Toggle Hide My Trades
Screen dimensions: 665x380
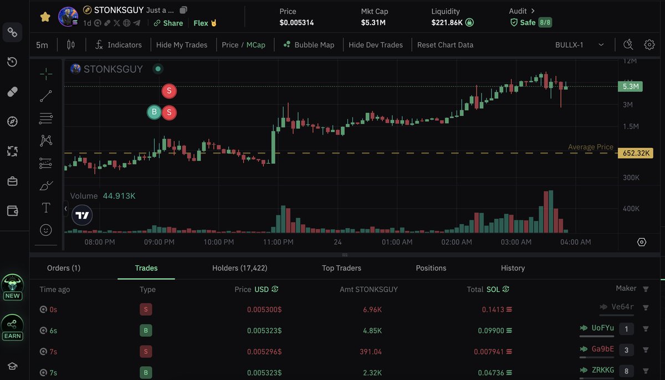pos(182,45)
